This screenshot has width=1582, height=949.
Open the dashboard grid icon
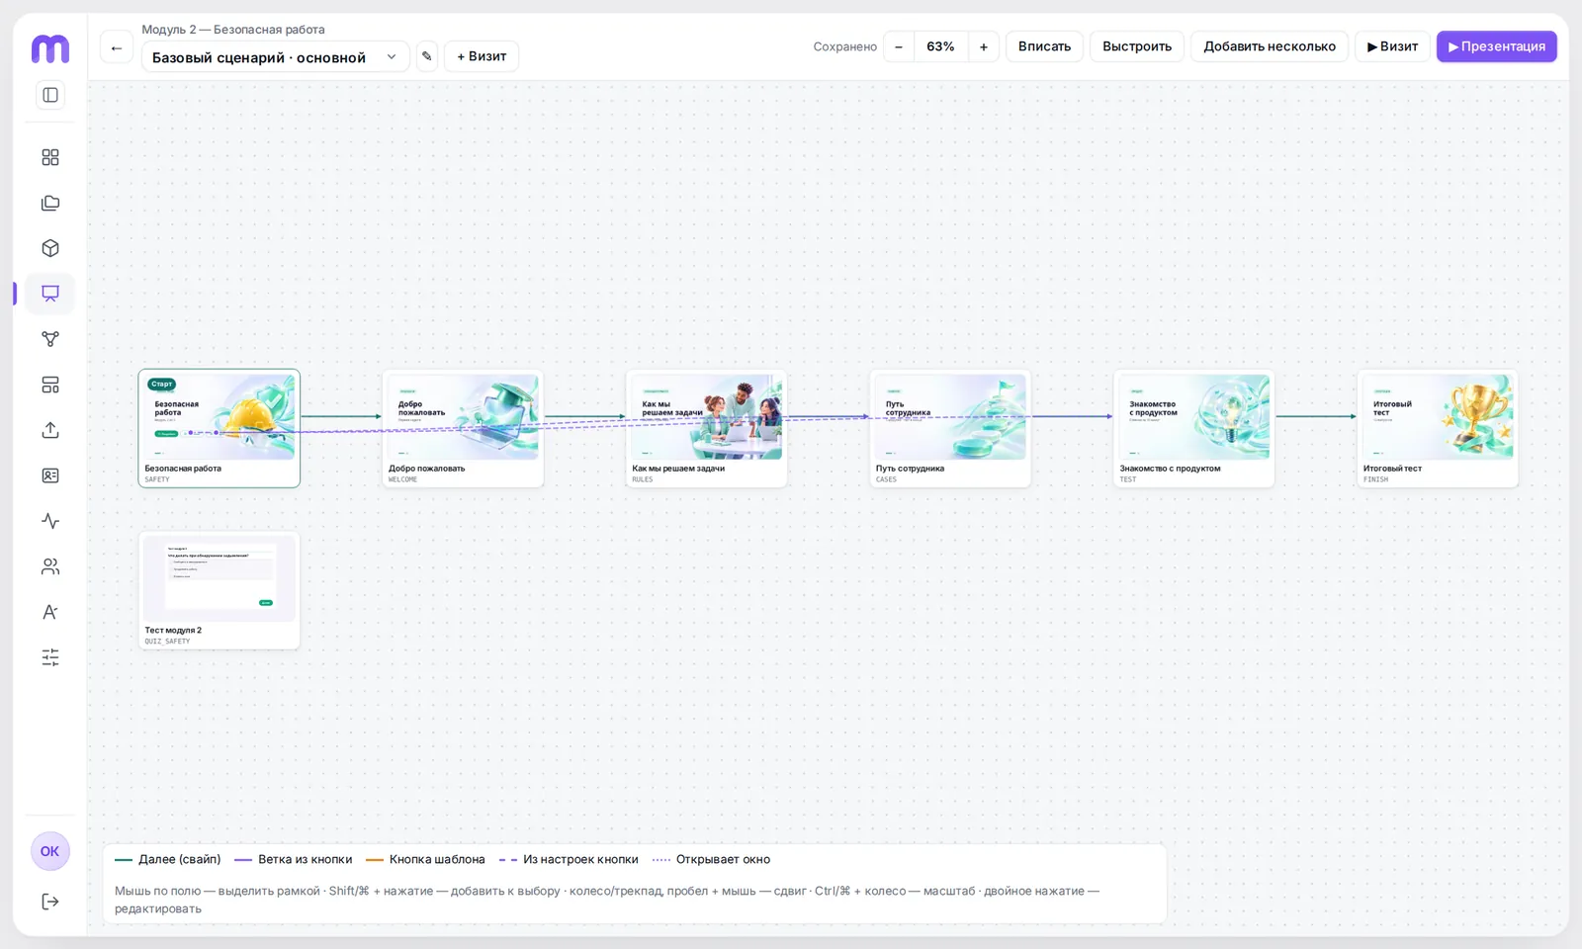point(50,157)
